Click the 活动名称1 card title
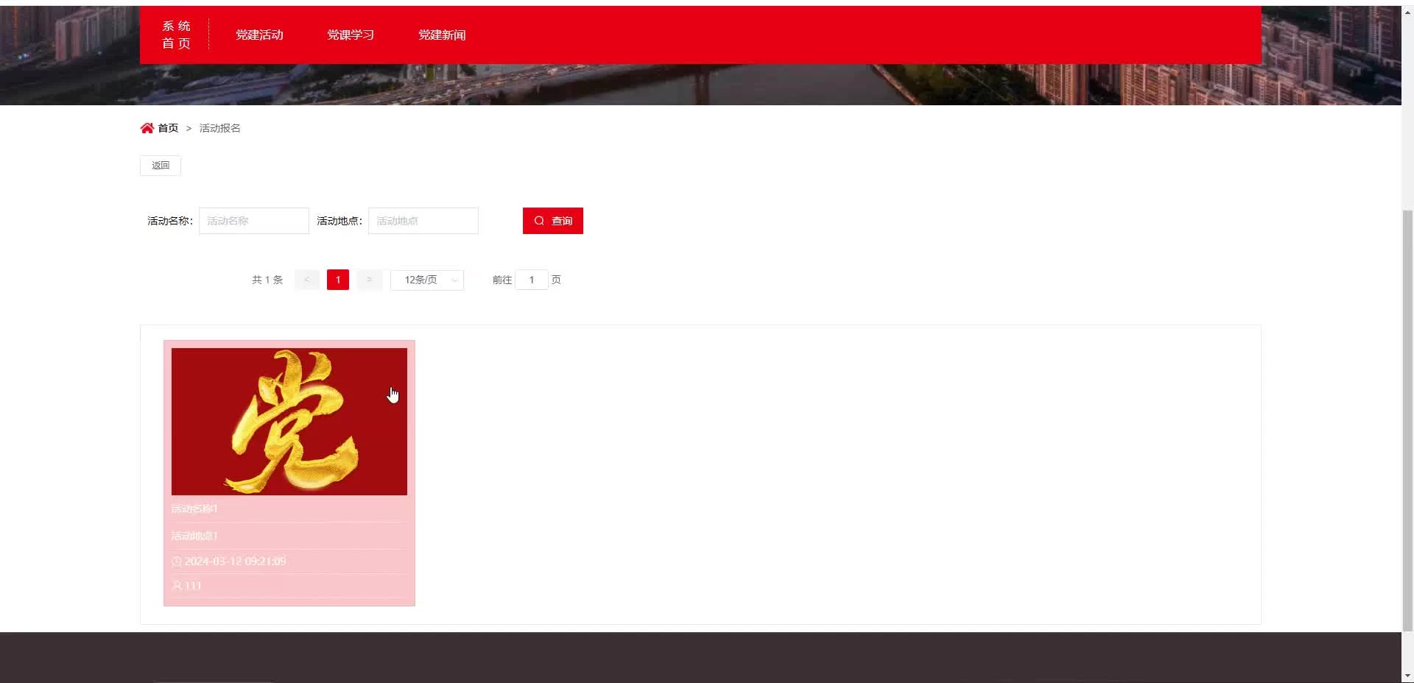Image resolution: width=1414 pixels, height=683 pixels. coord(194,509)
